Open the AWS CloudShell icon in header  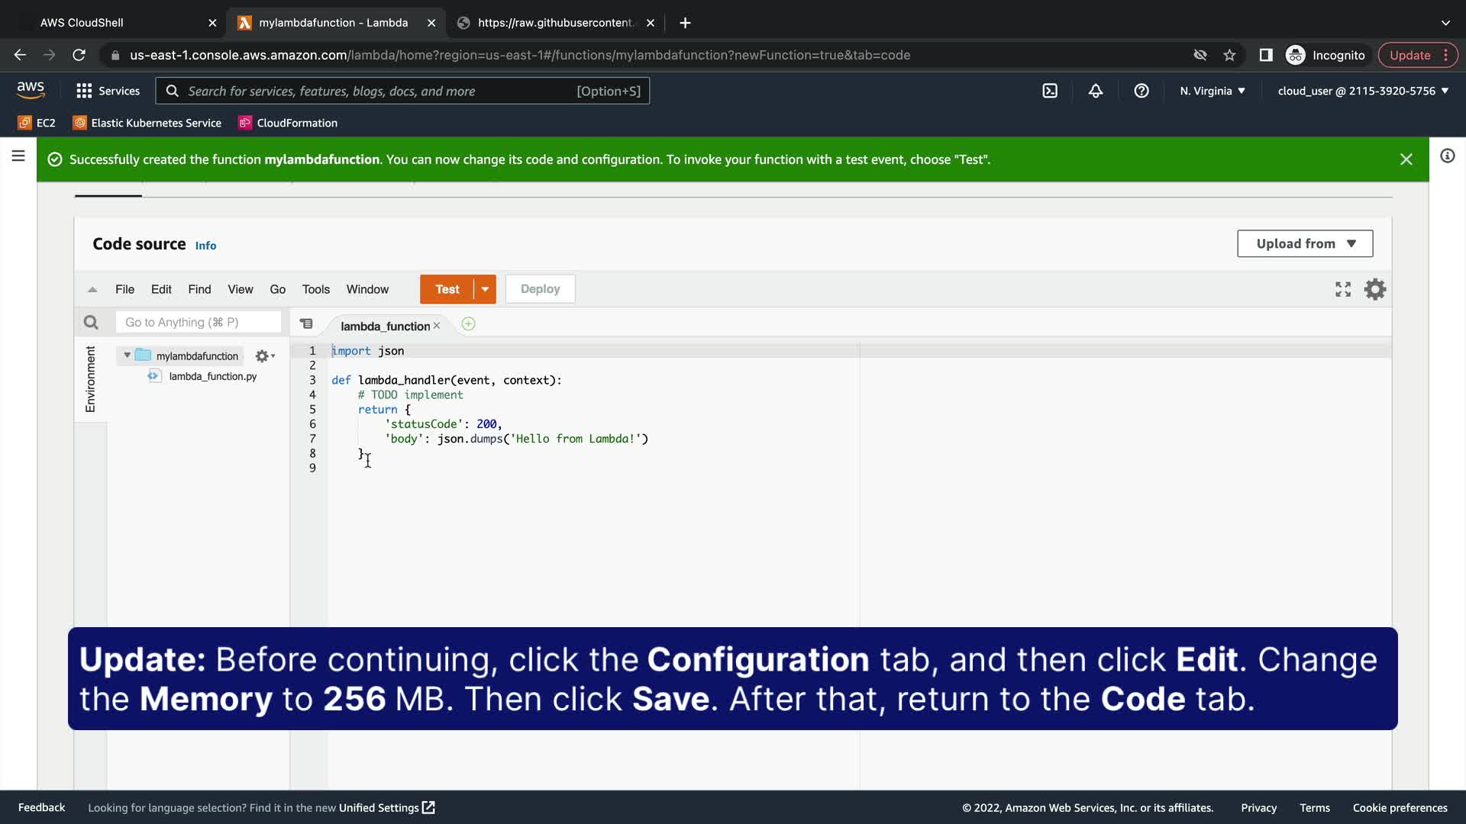(x=1050, y=91)
